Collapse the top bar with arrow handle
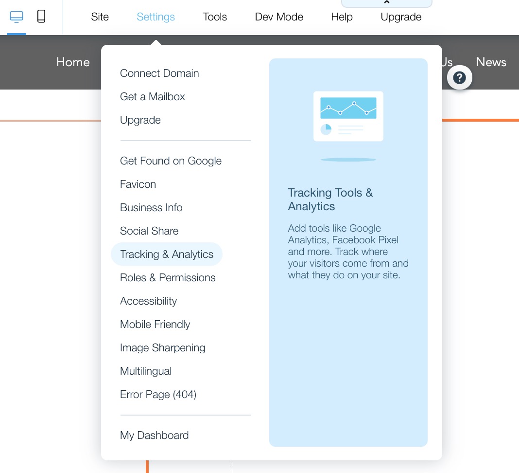Viewport: 519px width, 473px height. (x=386, y=3)
